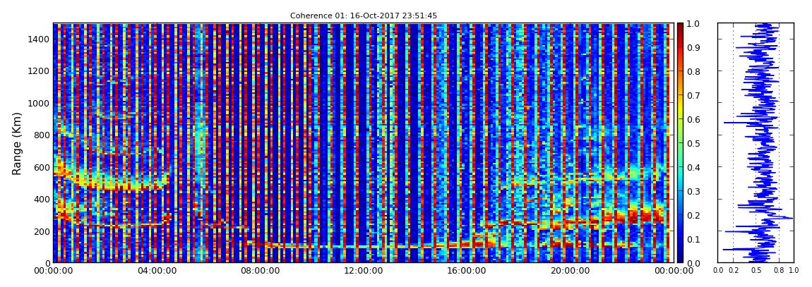Click the profile plot 1.0 x-axis label
Screen dimensions: 812x287
pyautogui.click(x=794, y=271)
